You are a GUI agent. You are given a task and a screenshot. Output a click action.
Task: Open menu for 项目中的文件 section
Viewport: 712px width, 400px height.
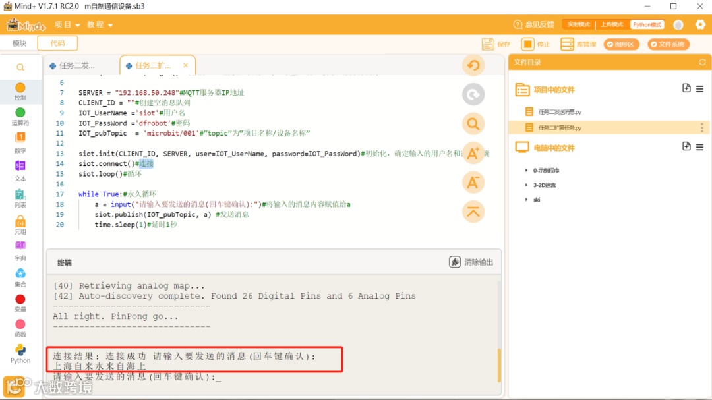point(699,89)
